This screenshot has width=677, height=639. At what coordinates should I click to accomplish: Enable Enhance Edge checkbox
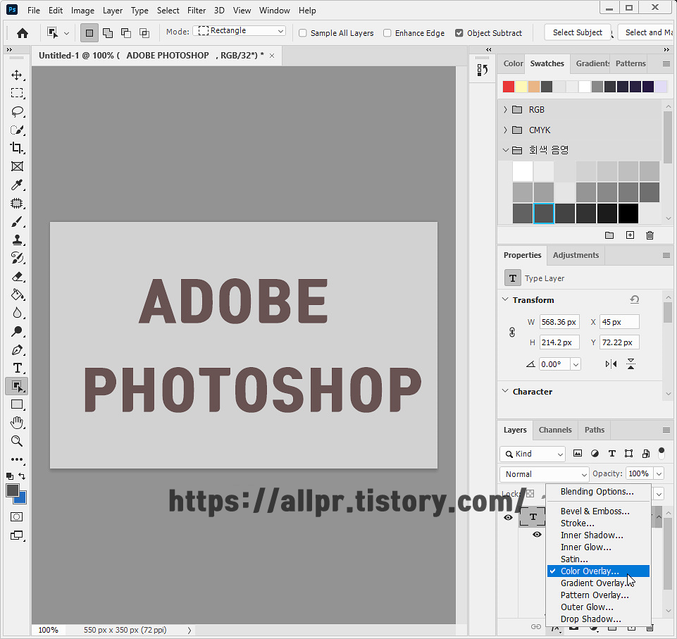tap(387, 33)
